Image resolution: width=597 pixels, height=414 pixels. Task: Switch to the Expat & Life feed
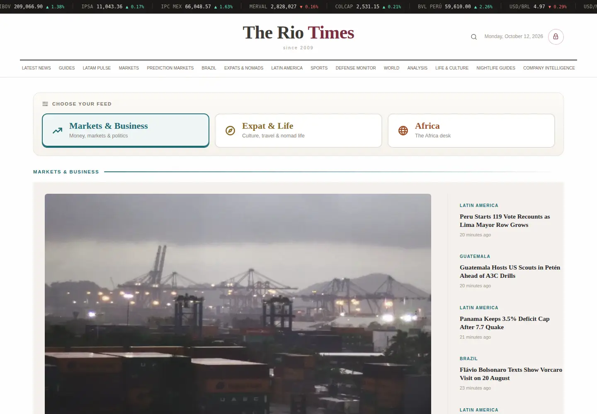[x=298, y=130]
